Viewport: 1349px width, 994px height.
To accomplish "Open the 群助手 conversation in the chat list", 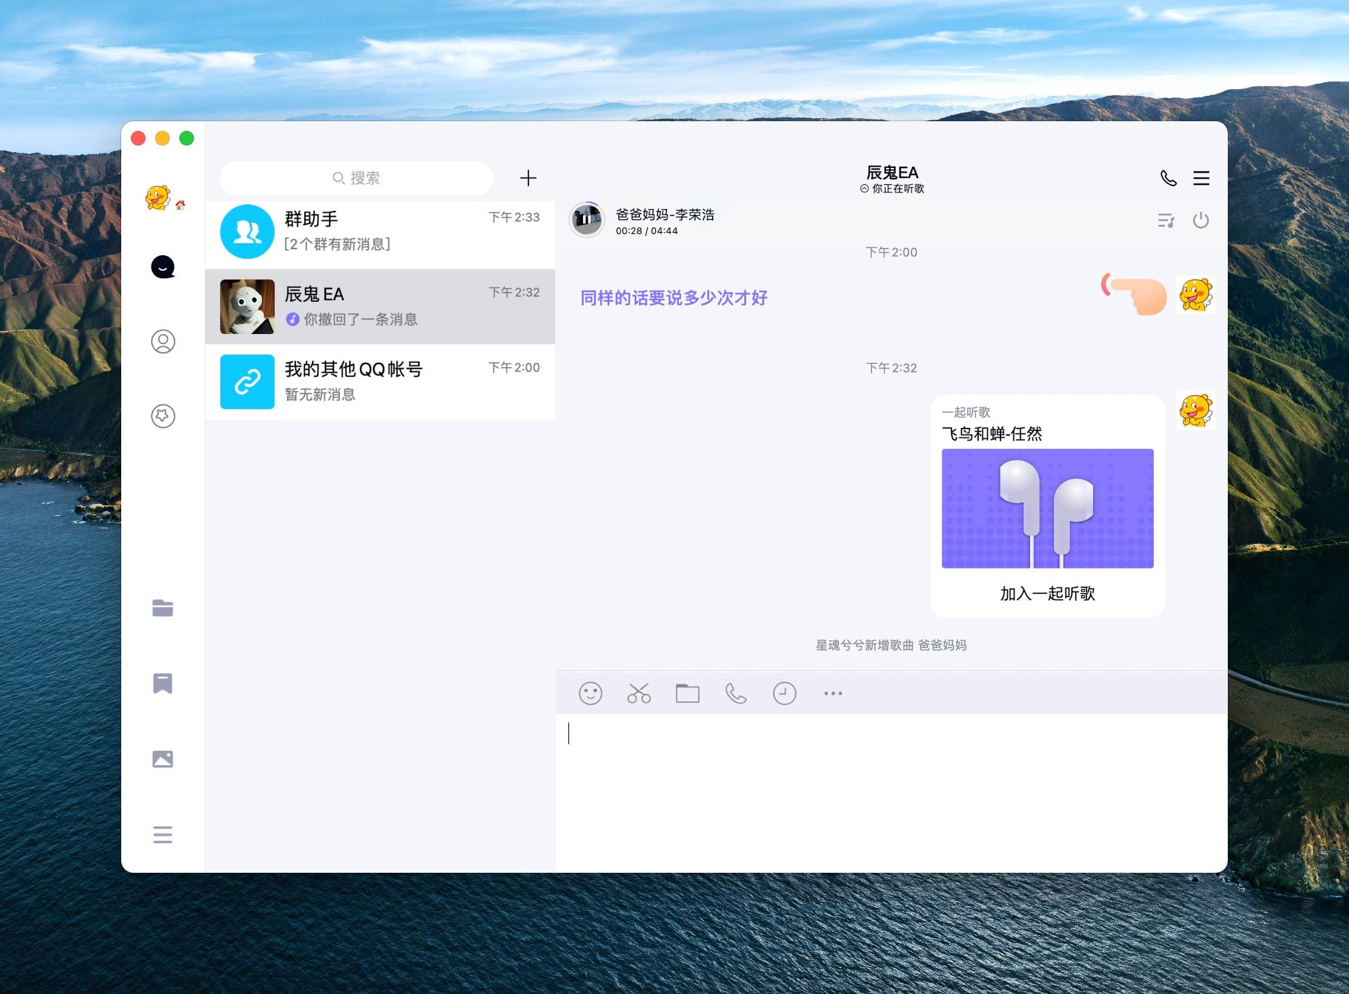I will click(381, 232).
